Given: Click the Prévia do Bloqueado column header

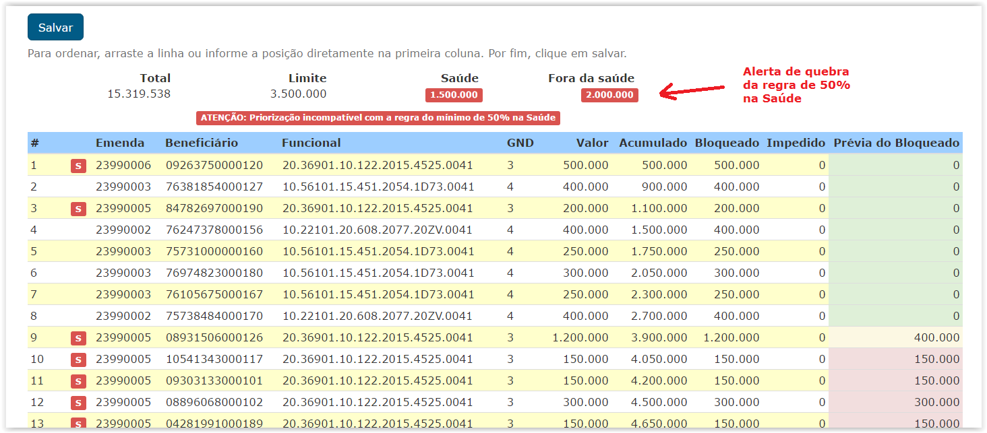Looking at the screenshot, I should [x=896, y=143].
